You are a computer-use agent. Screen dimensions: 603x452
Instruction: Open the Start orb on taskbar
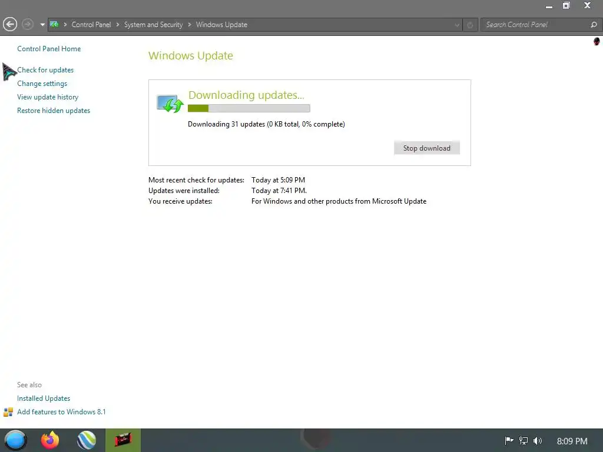tap(15, 440)
